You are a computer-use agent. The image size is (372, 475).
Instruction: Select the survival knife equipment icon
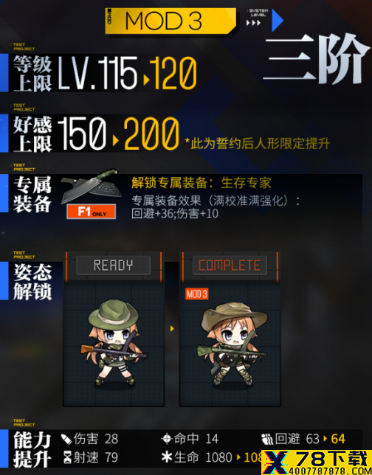pyautogui.click(x=92, y=186)
